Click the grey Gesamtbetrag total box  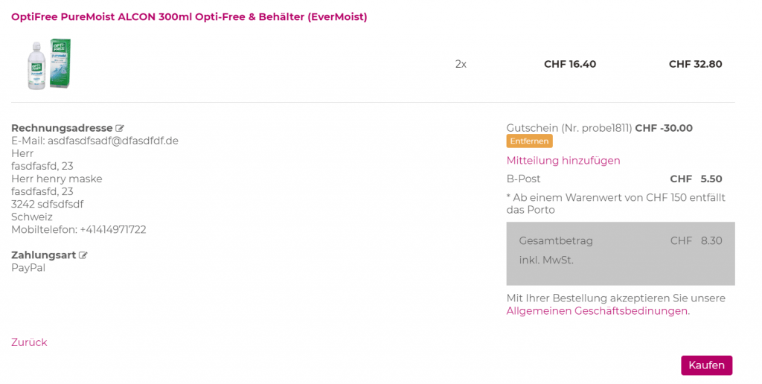[x=621, y=253]
